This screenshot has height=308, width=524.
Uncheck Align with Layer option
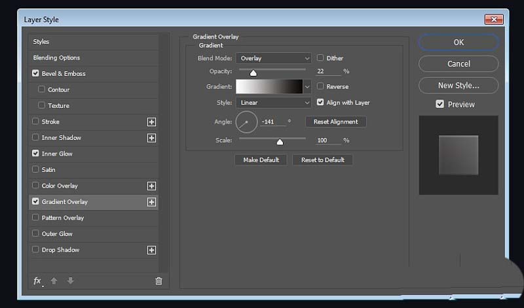pyautogui.click(x=320, y=102)
